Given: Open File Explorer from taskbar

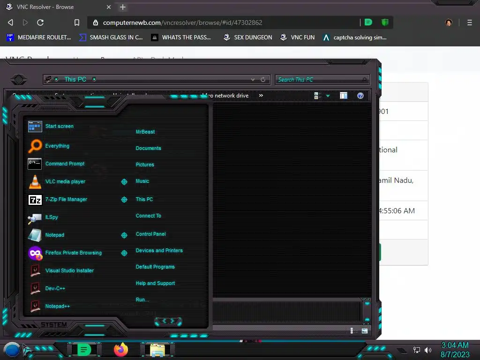Looking at the screenshot, I should (x=157, y=350).
